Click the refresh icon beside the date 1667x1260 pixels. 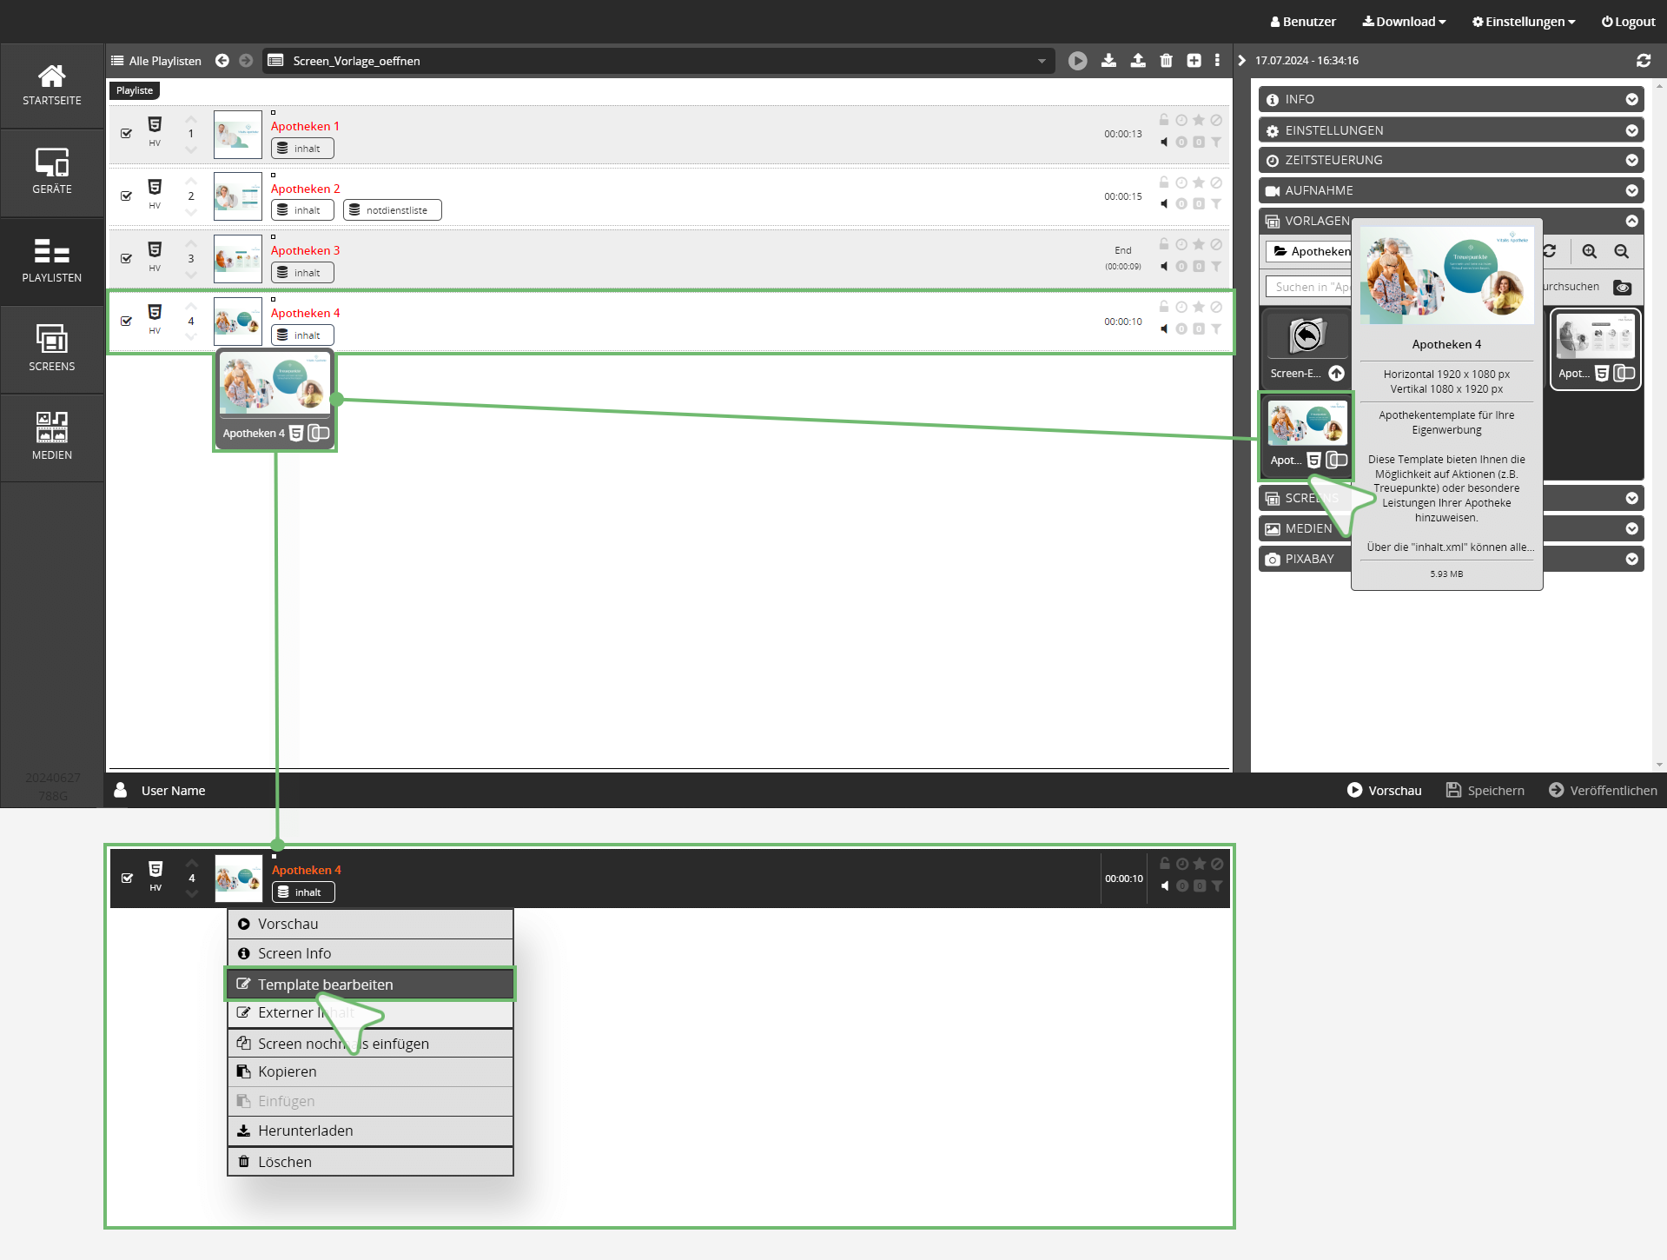1643,61
